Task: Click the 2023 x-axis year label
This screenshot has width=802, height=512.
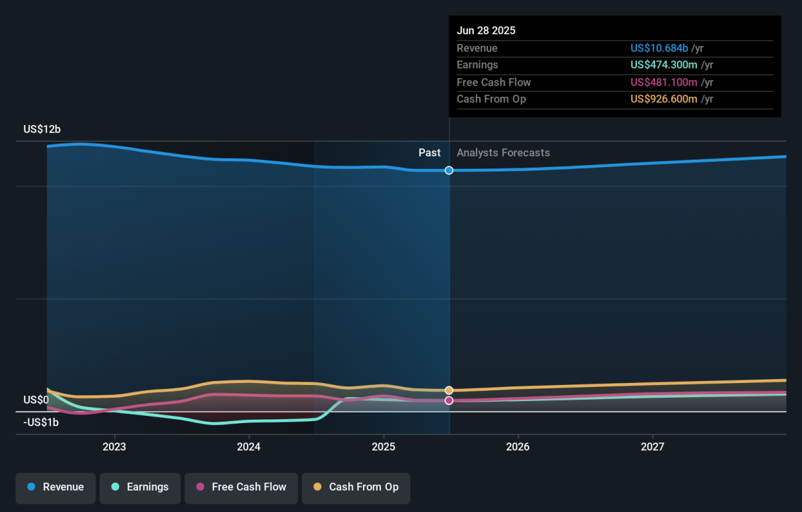Action: (114, 446)
